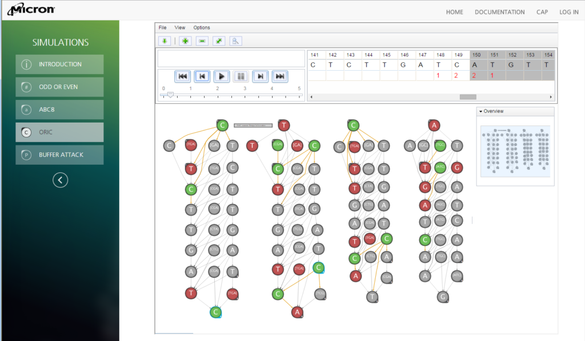Click the empty text field above the playback controls
Image resolution: width=585 pixels, height=341 pixels.
[x=231, y=58]
